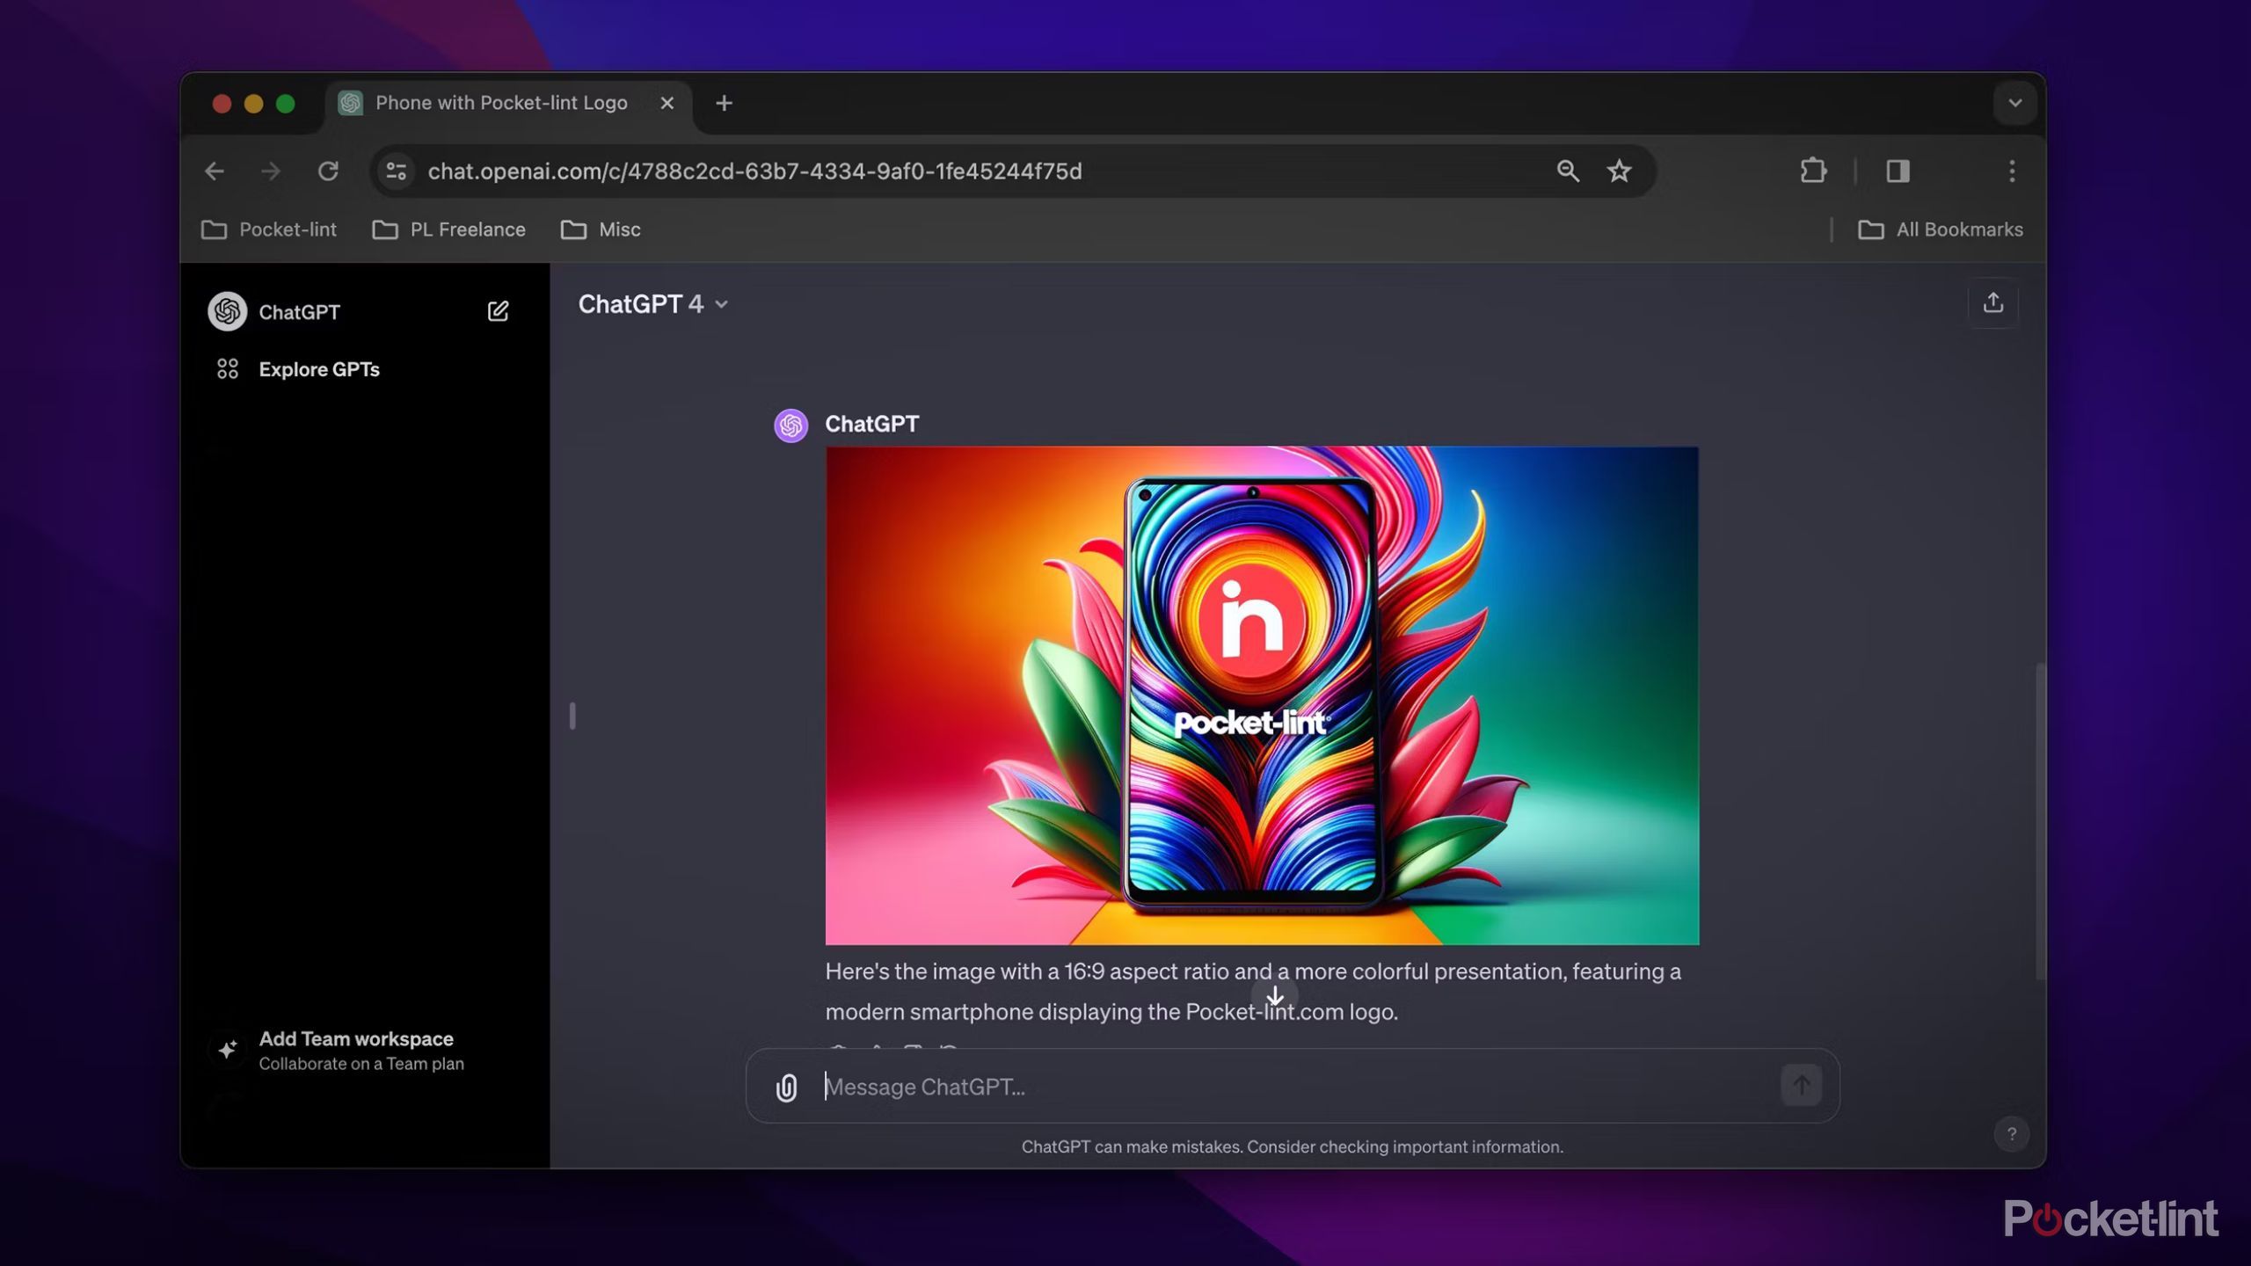The height and width of the screenshot is (1266, 2251).
Task: Open the tab search chevron dropdown
Action: pyautogui.click(x=2014, y=103)
